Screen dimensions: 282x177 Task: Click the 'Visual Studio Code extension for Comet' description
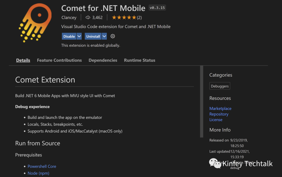pos(116,27)
